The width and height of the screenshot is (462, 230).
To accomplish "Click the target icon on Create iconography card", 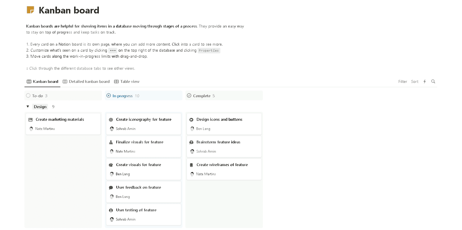I will 111,119.
